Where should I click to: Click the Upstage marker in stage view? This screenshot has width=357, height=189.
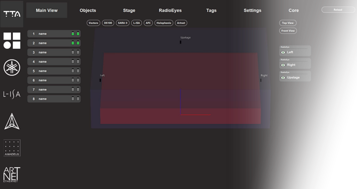pyautogui.click(x=181, y=42)
